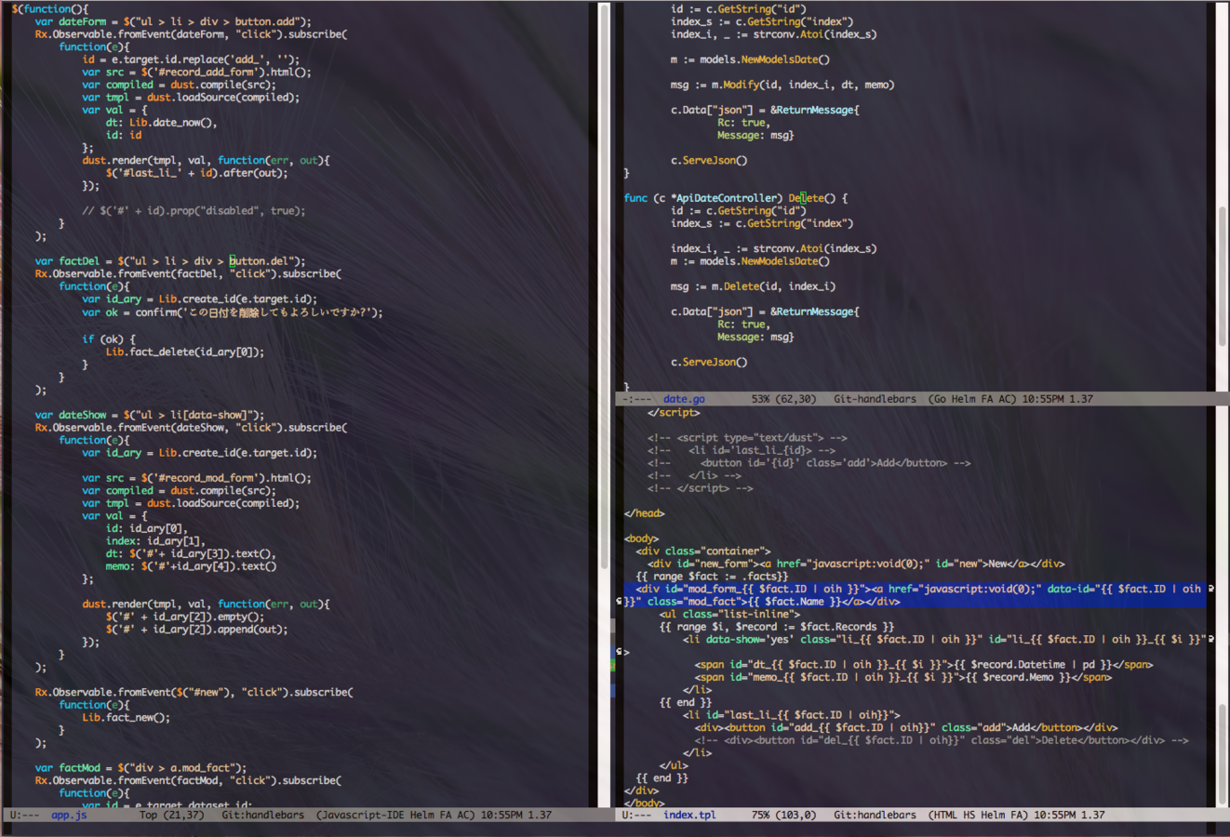Click the '</head>' line in index.tpl
The height and width of the screenshot is (837, 1230).
click(645, 513)
